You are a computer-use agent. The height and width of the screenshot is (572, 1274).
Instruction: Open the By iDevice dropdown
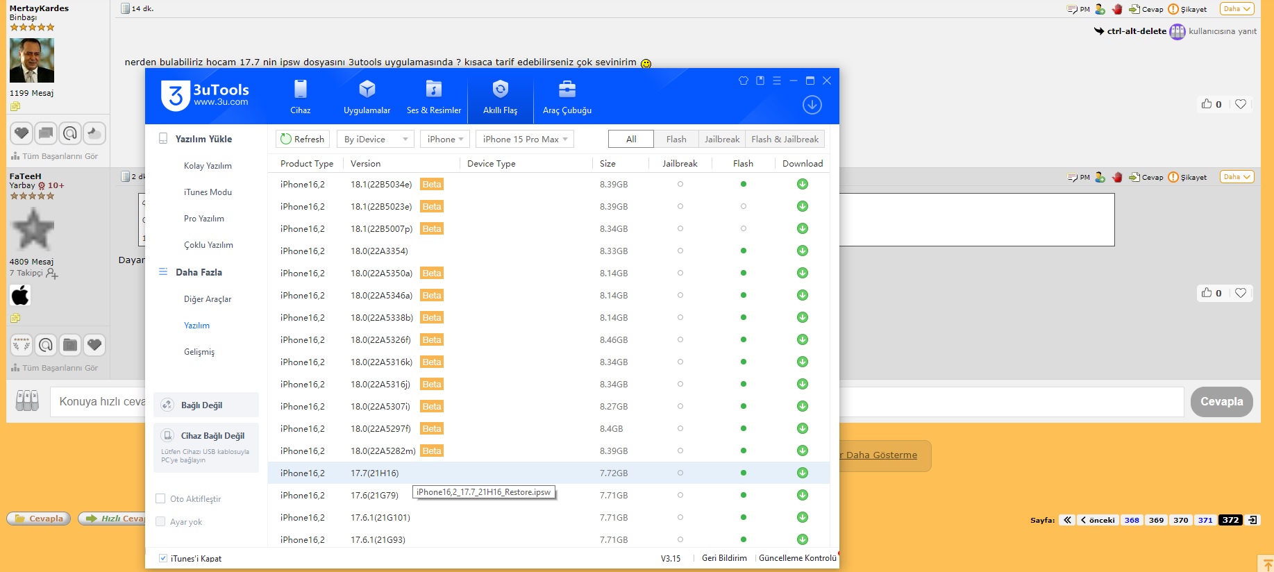pos(375,139)
